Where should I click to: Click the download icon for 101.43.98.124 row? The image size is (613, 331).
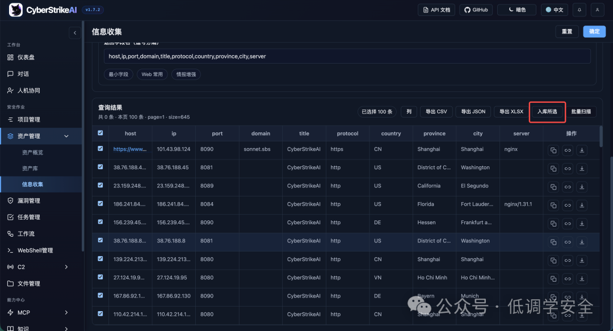582,150
